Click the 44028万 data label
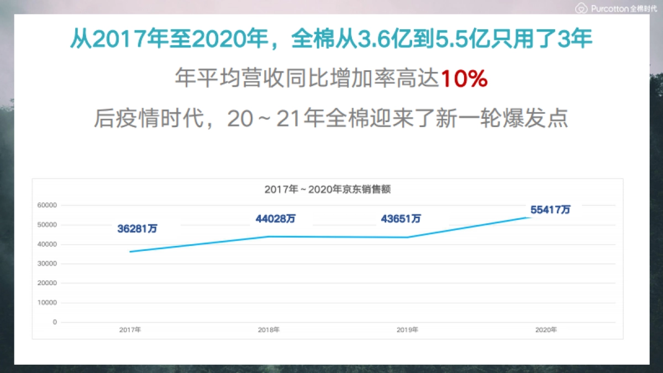 [275, 218]
